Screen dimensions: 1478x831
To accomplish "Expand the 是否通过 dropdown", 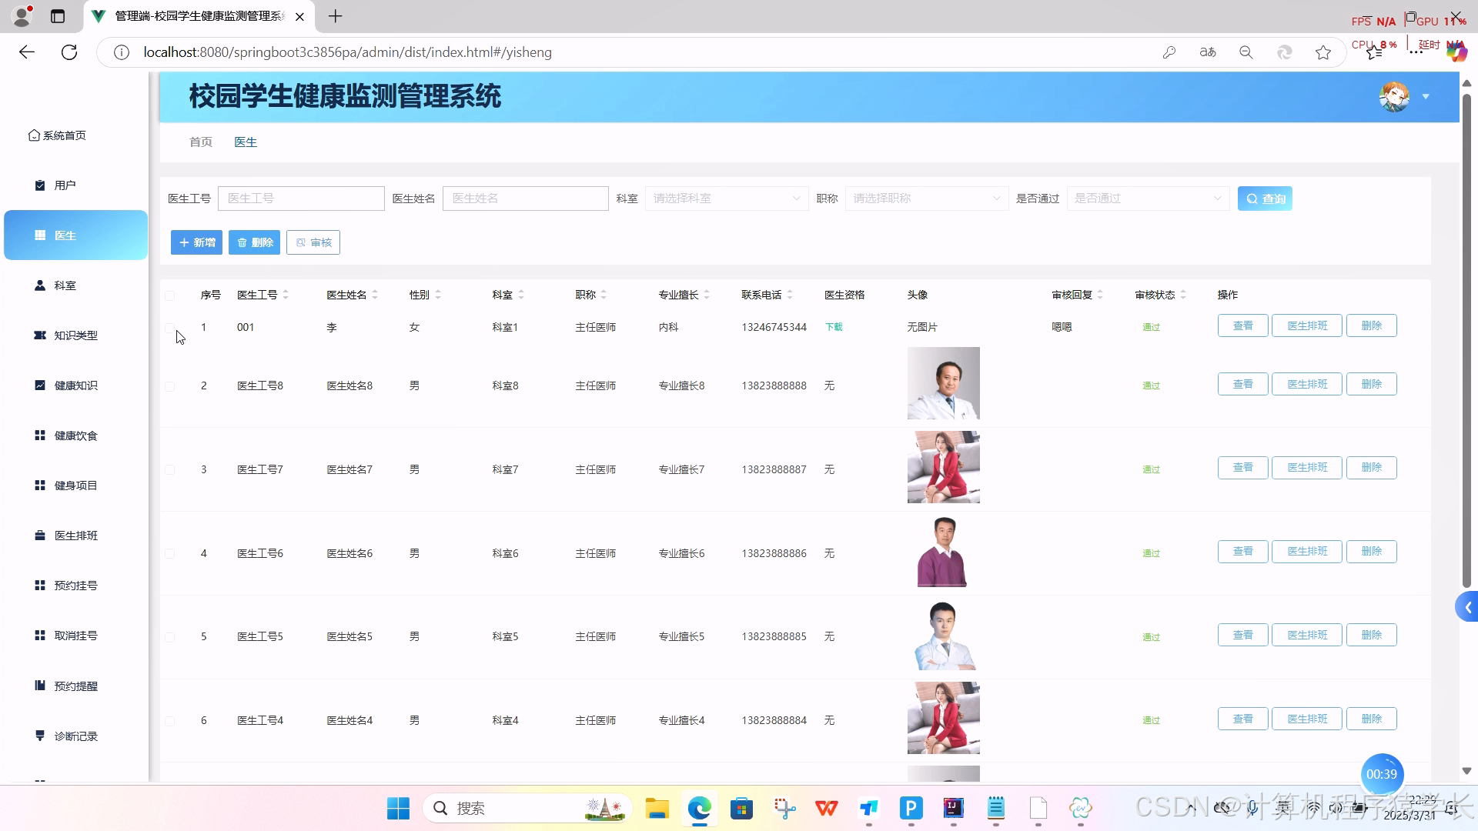I will coord(1146,198).
